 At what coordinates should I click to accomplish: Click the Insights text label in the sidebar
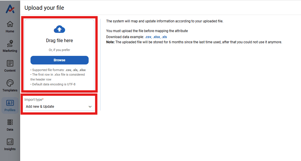click(x=10, y=149)
